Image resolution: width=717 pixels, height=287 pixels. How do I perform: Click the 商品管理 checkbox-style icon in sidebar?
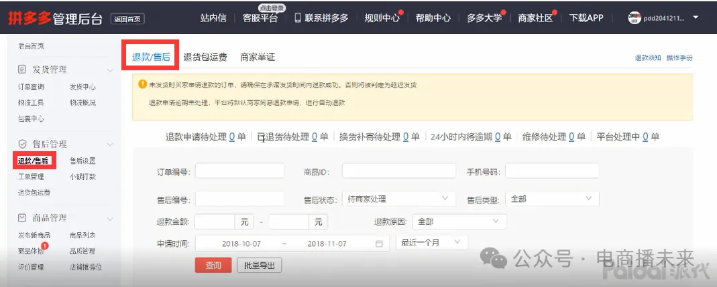[x=22, y=218]
